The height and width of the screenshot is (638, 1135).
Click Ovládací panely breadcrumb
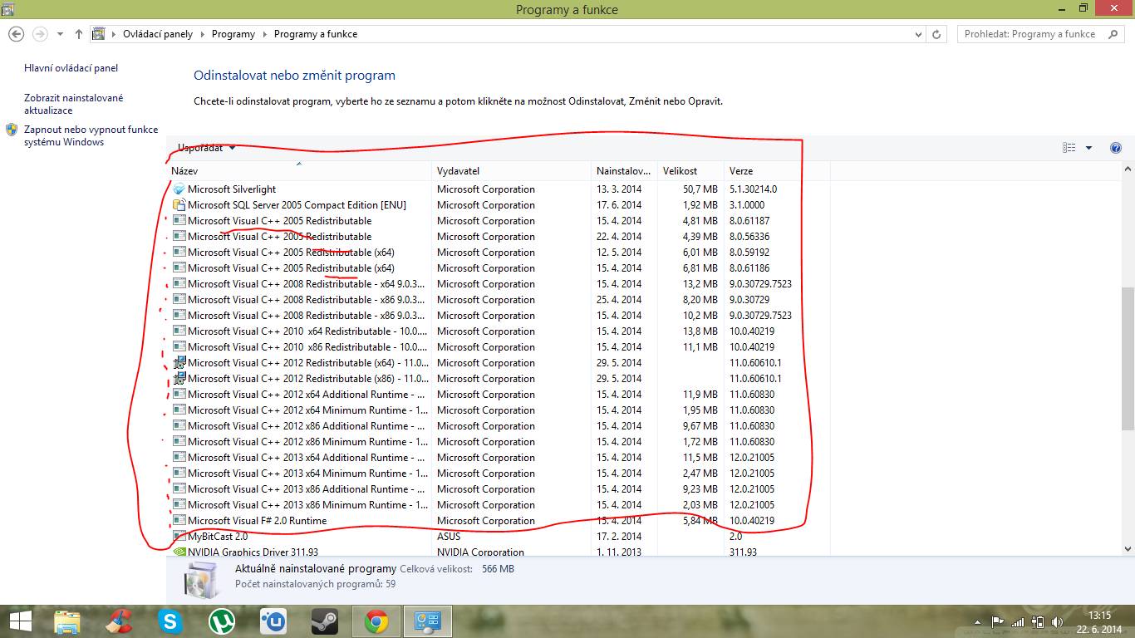pyautogui.click(x=158, y=34)
